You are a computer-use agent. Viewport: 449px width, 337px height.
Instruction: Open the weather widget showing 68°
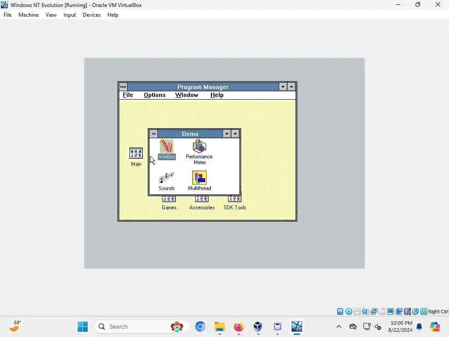15,326
